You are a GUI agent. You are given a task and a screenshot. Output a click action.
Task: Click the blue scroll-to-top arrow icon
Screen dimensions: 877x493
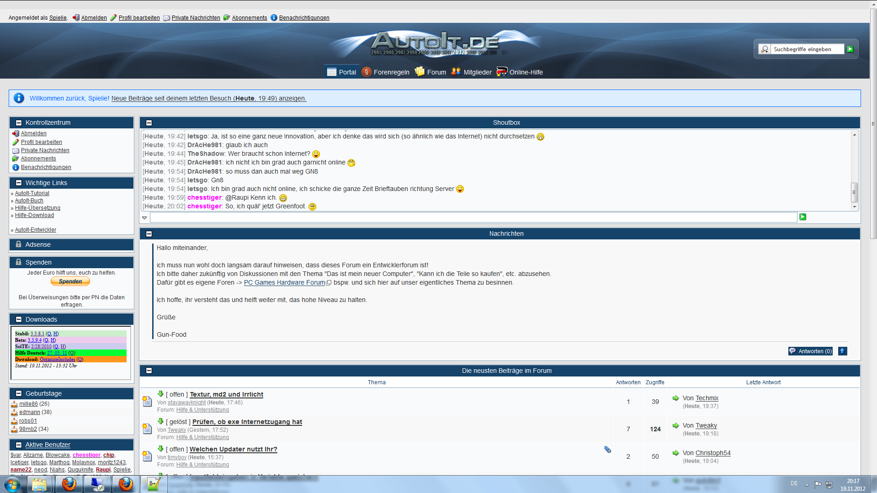pyautogui.click(x=842, y=351)
